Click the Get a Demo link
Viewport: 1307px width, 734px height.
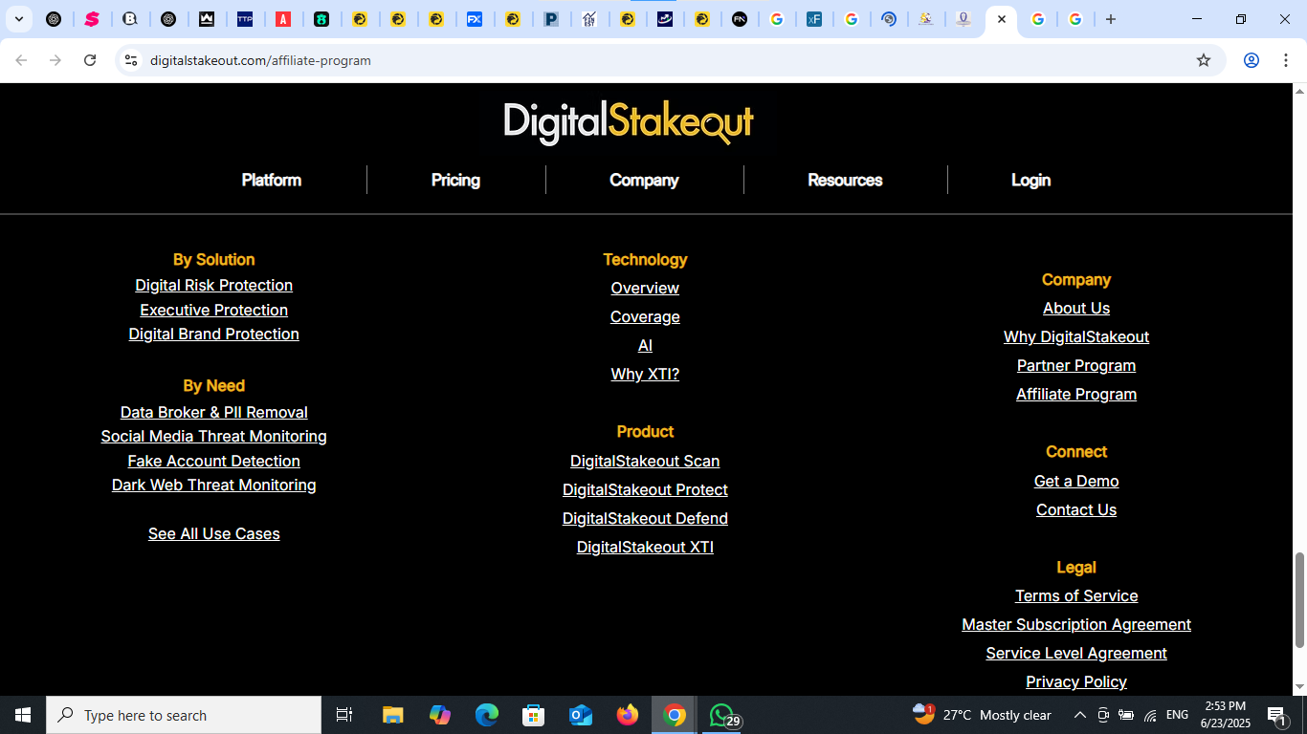click(1076, 481)
